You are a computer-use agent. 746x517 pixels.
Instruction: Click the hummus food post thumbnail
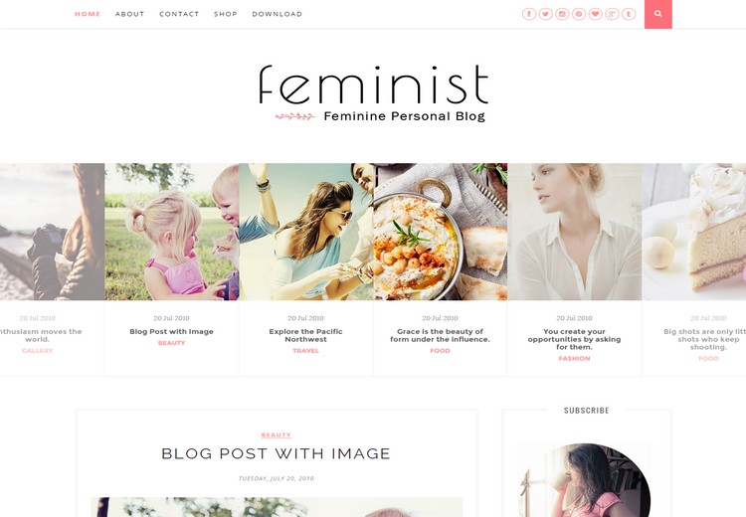pos(440,232)
